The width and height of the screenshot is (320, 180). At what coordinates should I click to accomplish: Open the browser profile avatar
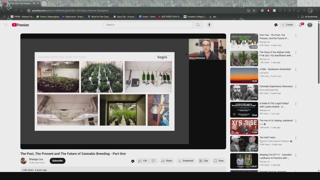[310, 10]
